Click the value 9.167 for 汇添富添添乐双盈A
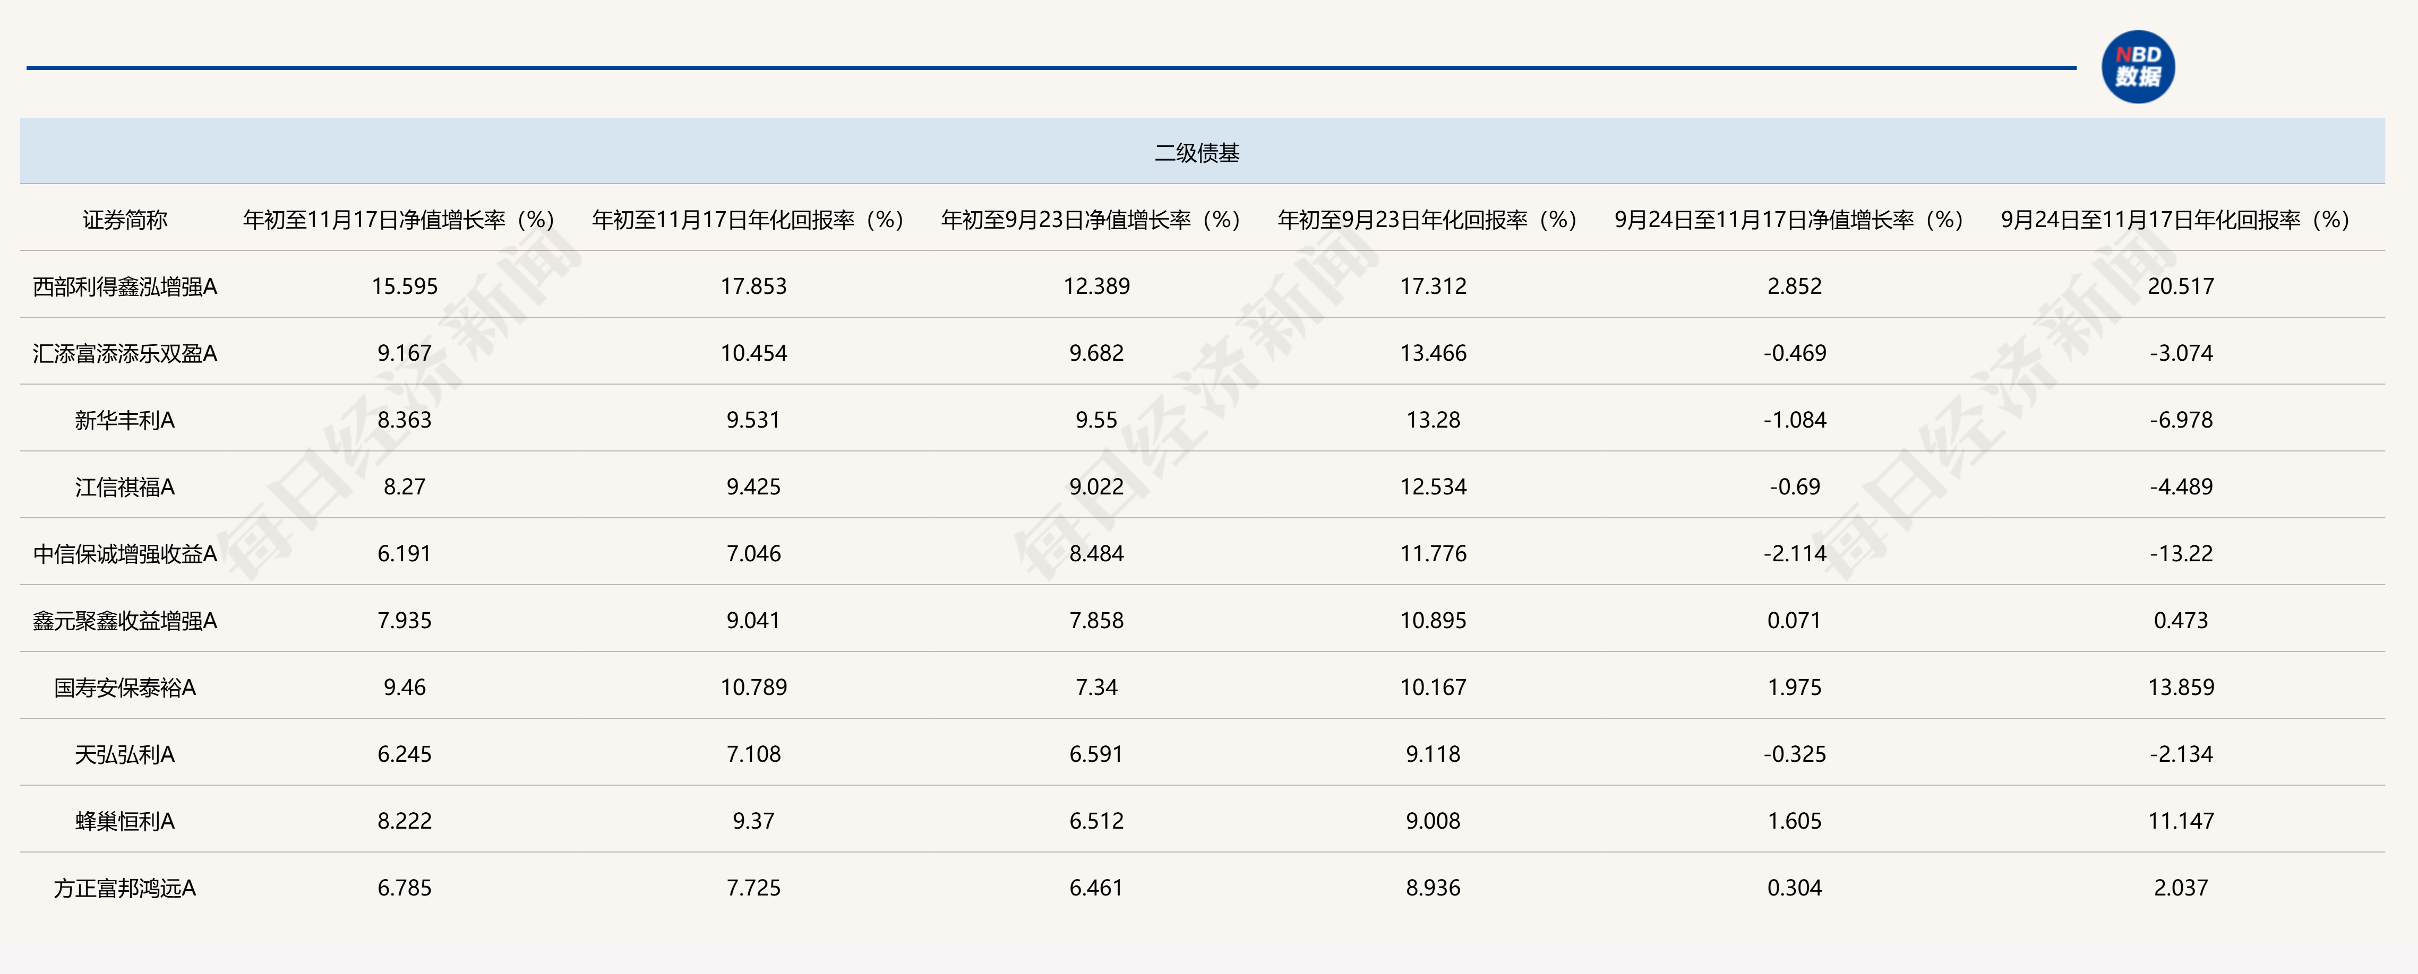The image size is (2418, 974). click(x=405, y=353)
